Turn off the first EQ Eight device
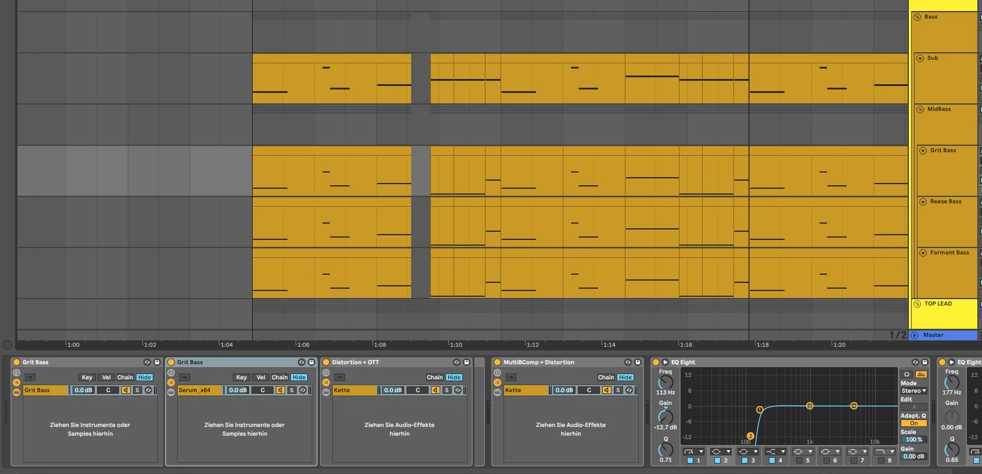982x474 pixels. pyautogui.click(x=656, y=362)
